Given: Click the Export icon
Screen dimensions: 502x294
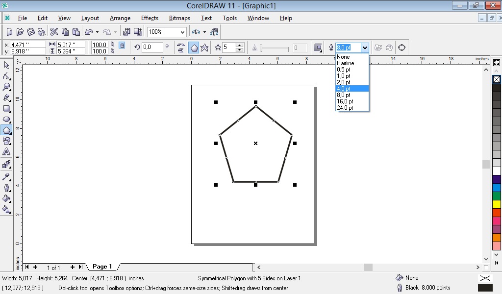Looking at the screenshot, I should coord(138,32).
